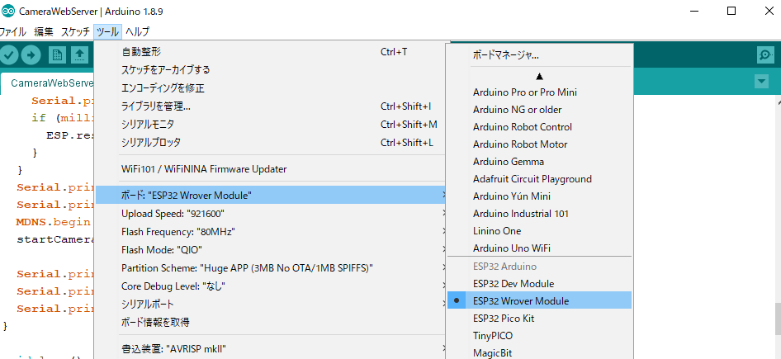
Task: Open the Serial Monitor magnifier icon
Action: (765, 54)
